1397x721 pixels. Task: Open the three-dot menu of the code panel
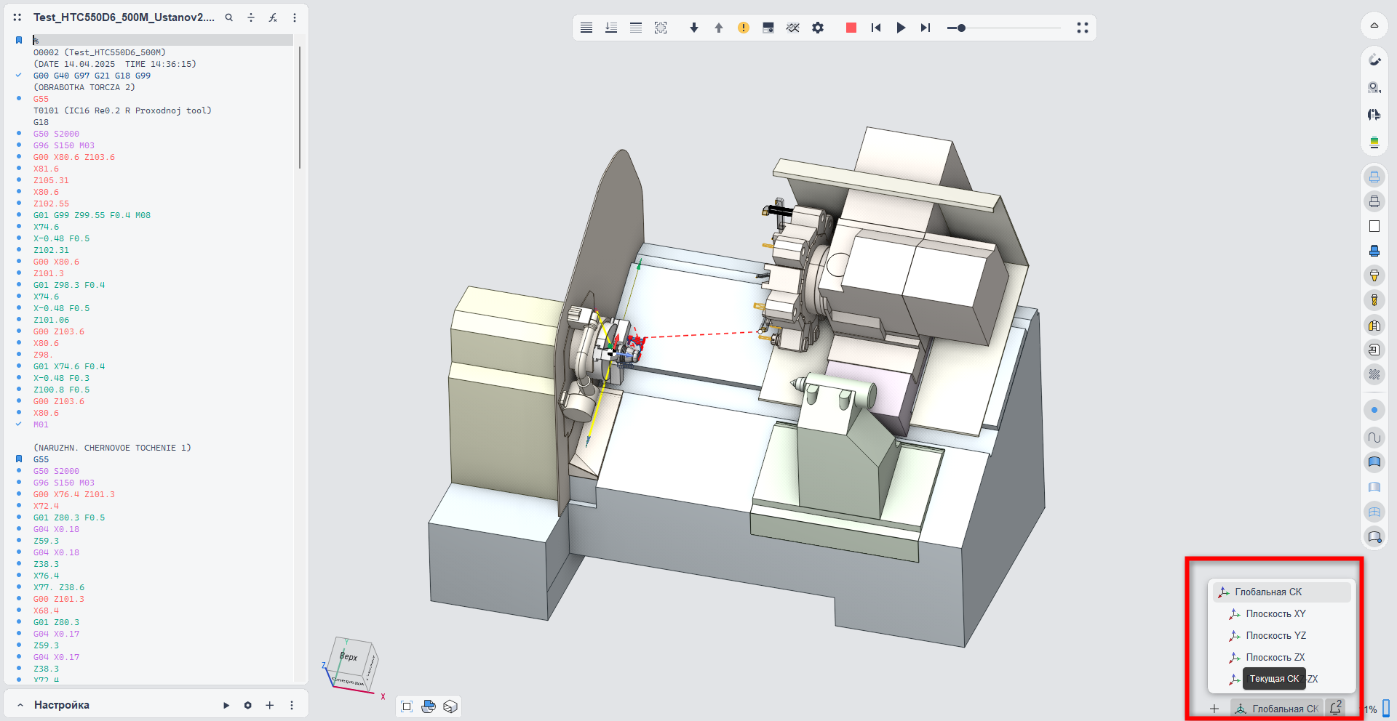click(295, 17)
